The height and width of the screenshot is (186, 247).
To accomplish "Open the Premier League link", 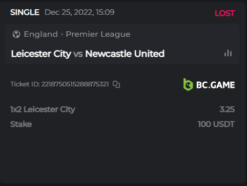I will [x=98, y=34].
